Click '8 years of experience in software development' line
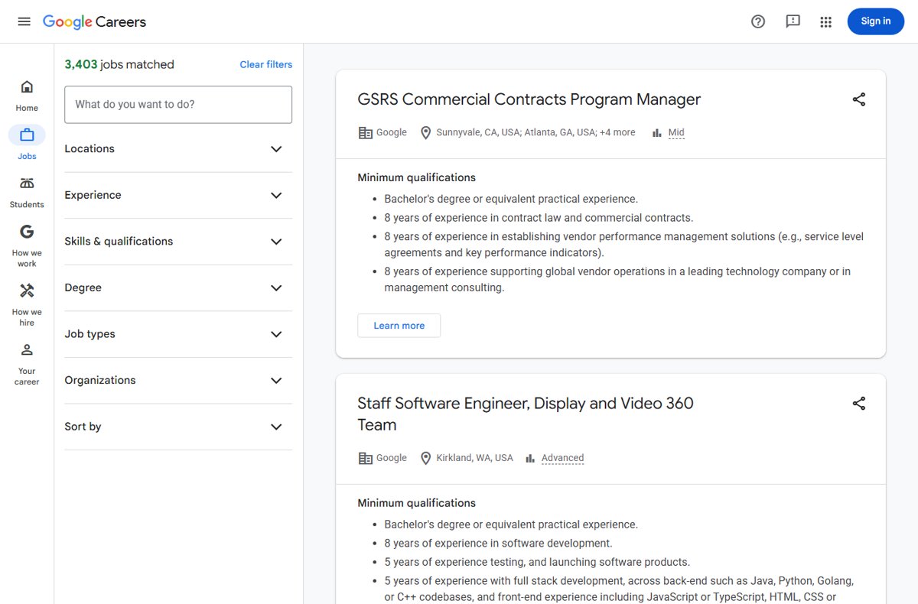918x604 pixels. click(498, 544)
